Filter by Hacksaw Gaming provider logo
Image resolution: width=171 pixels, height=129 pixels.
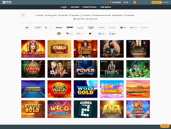coord(70,28)
